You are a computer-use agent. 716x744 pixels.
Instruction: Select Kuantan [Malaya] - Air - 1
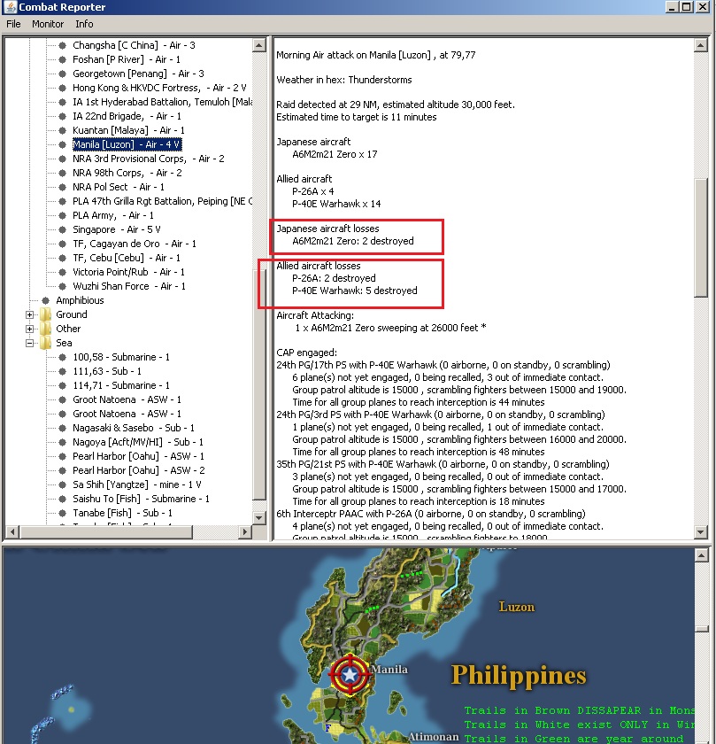point(128,130)
